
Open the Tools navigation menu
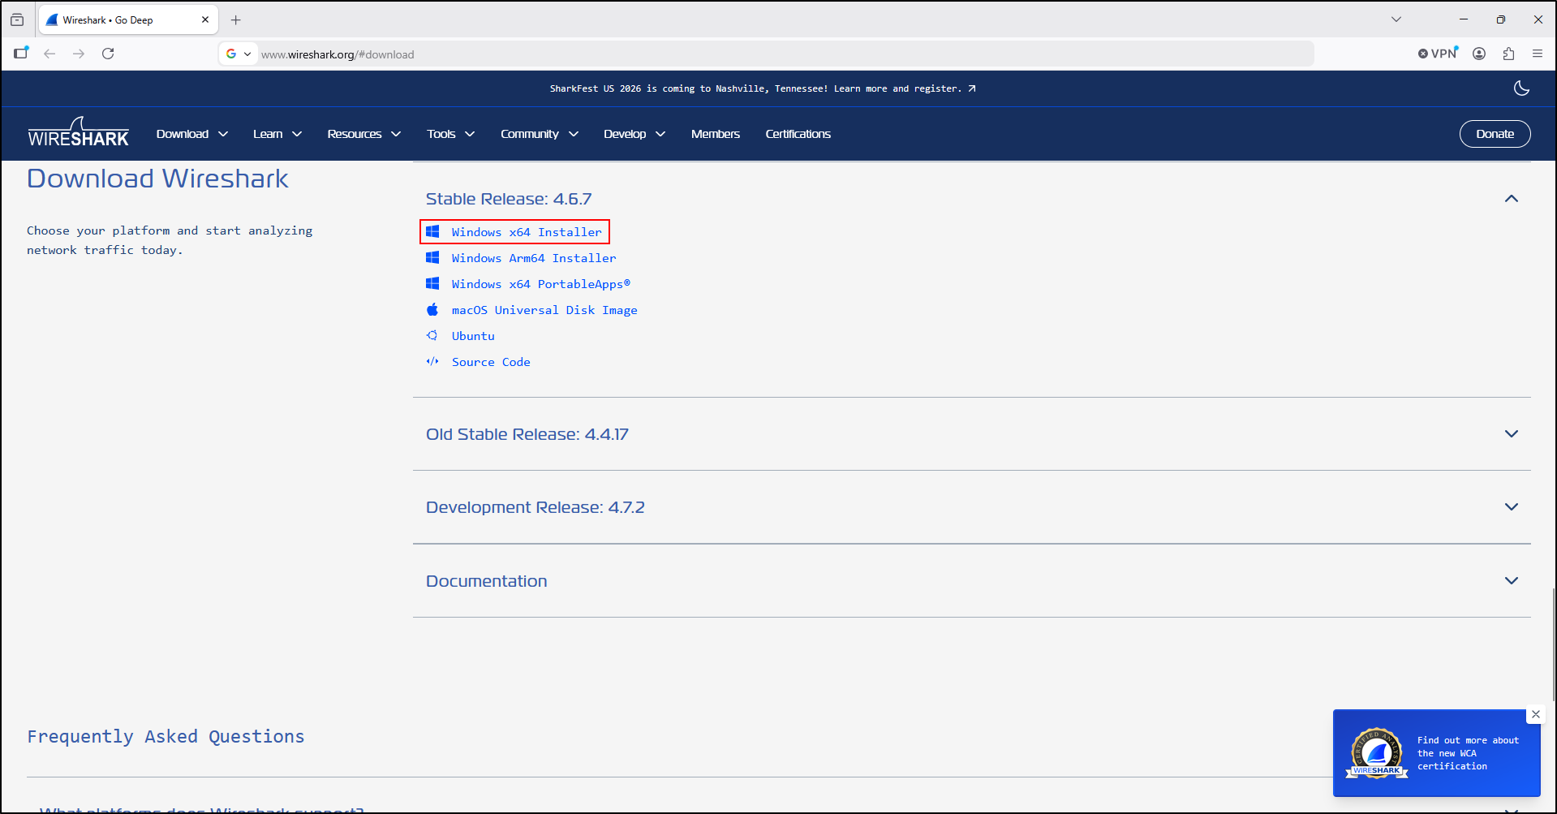tap(451, 134)
